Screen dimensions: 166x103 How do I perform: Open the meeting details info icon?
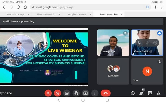click(x=133, y=93)
